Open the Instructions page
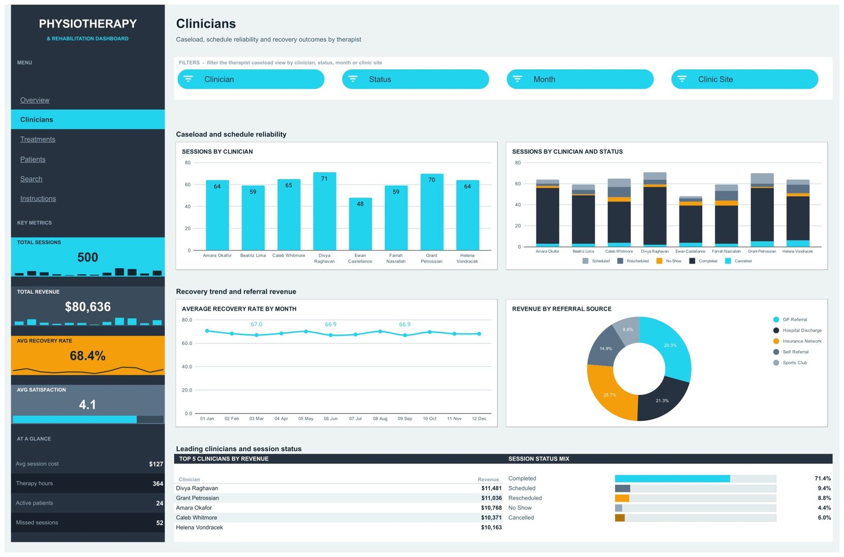Image resolution: width=844 pixels, height=557 pixels. click(x=38, y=199)
